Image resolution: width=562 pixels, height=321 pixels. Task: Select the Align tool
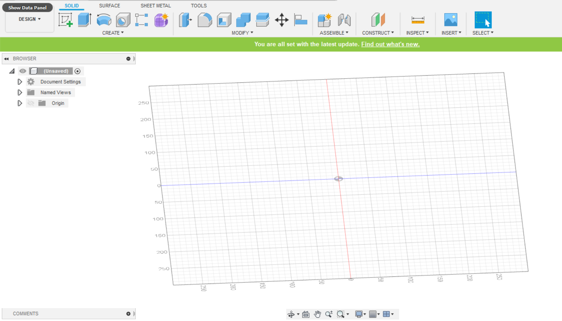(301, 20)
